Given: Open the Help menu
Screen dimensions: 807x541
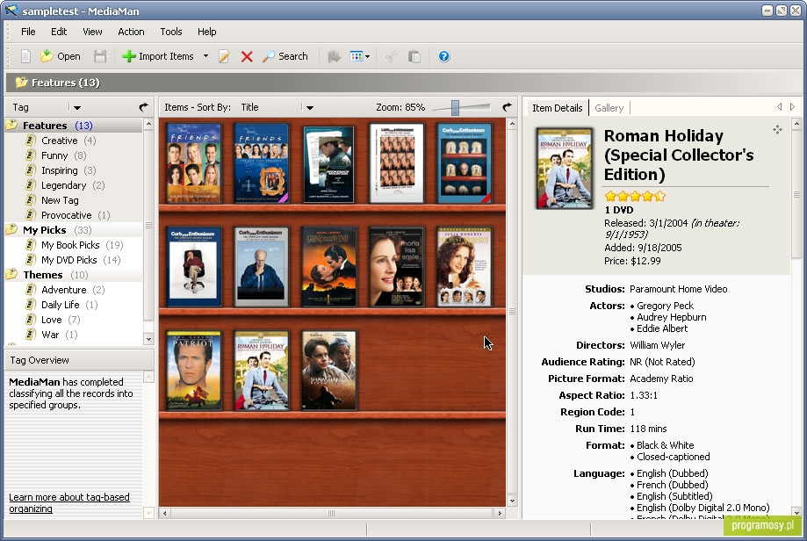Looking at the screenshot, I should pos(207,32).
